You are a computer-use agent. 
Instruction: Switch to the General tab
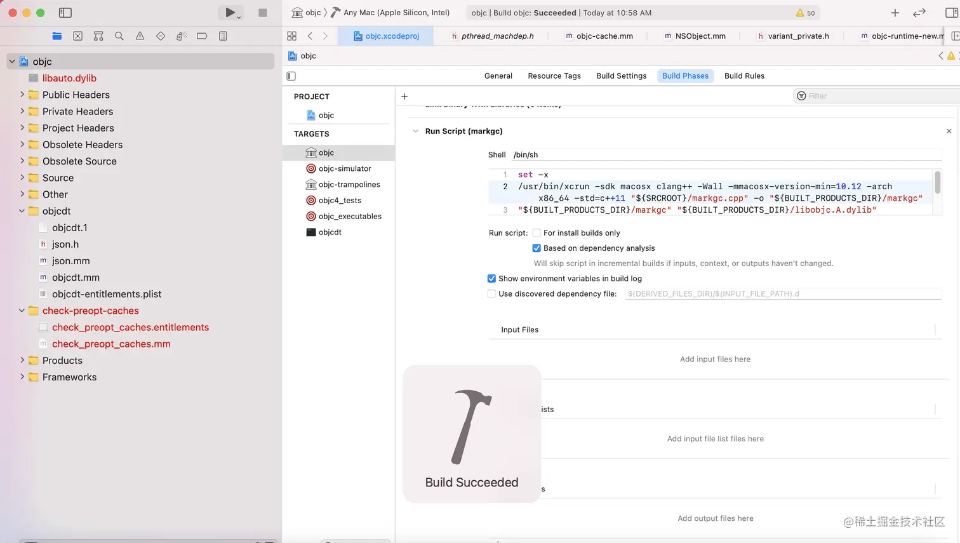coord(498,76)
